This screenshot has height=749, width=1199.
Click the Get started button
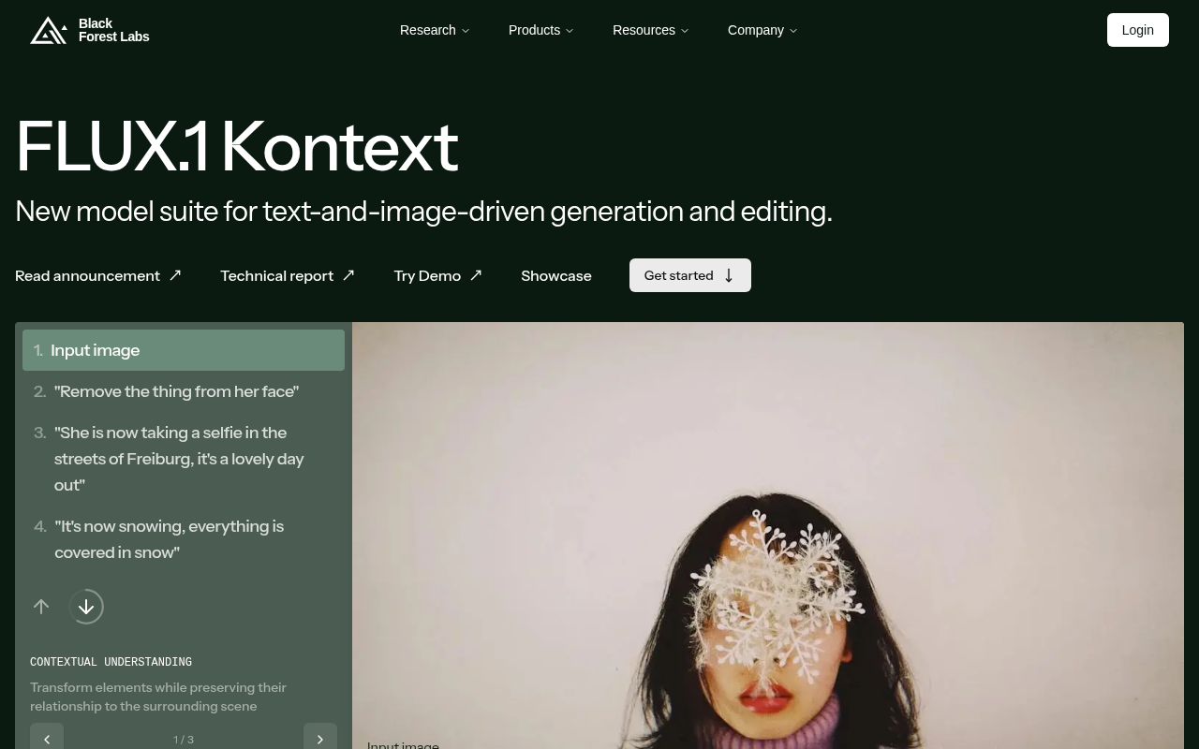pyautogui.click(x=690, y=275)
